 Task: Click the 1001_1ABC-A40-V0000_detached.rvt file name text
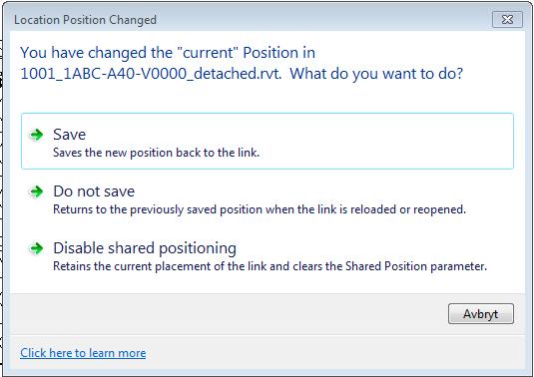[151, 74]
